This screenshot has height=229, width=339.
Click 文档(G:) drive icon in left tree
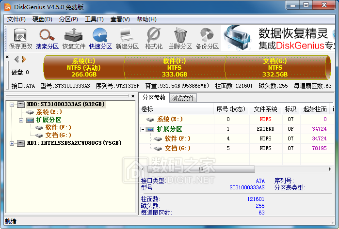pyautogui.click(x=39, y=136)
